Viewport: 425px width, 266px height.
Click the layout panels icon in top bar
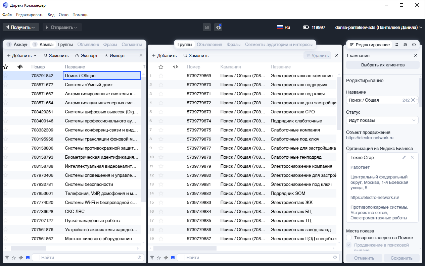point(207,27)
